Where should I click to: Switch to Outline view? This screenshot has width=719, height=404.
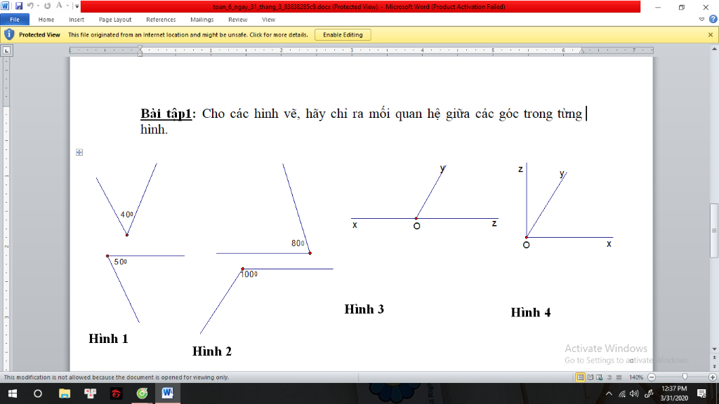609,377
